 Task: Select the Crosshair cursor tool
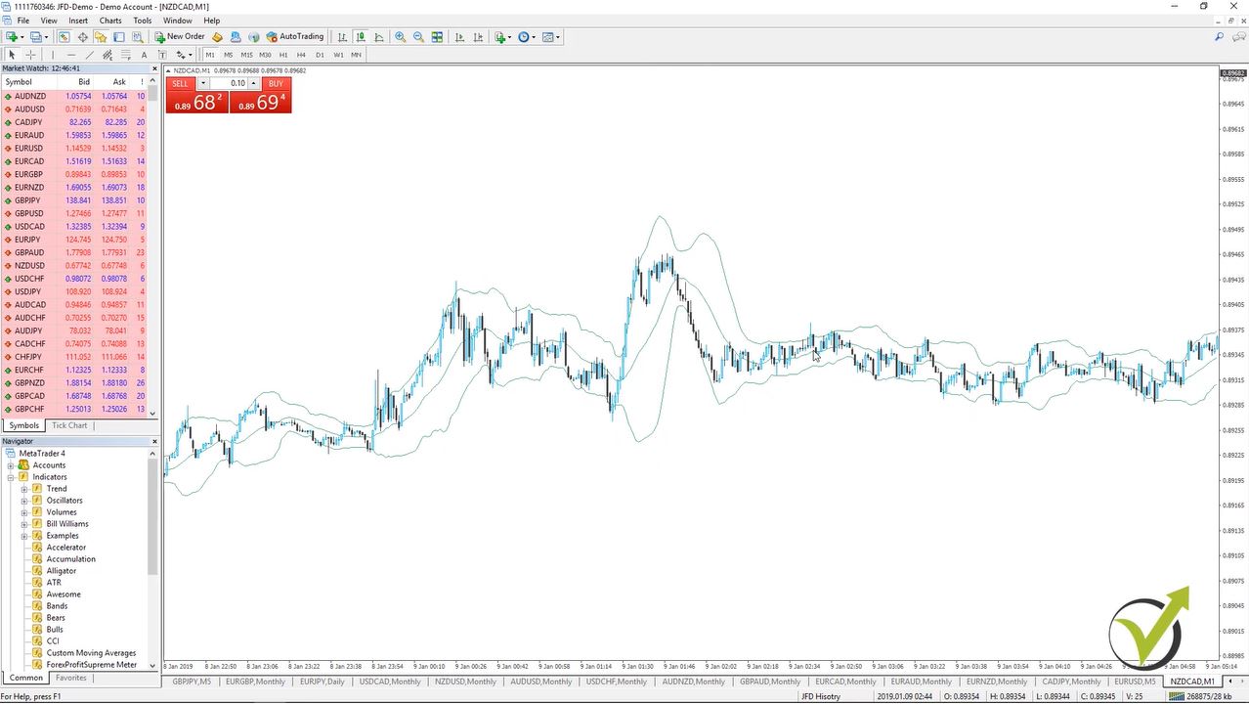click(x=30, y=55)
